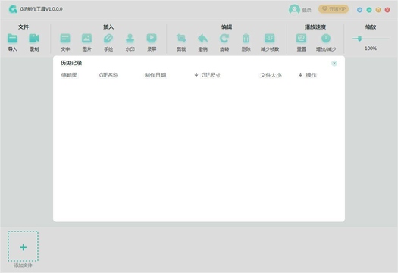The width and height of the screenshot is (398, 273).
Task: Delete frame with the 删除 trash icon
Action: coord(246,39)
